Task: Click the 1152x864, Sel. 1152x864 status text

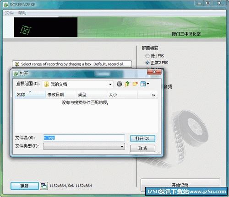Action: 71,186
